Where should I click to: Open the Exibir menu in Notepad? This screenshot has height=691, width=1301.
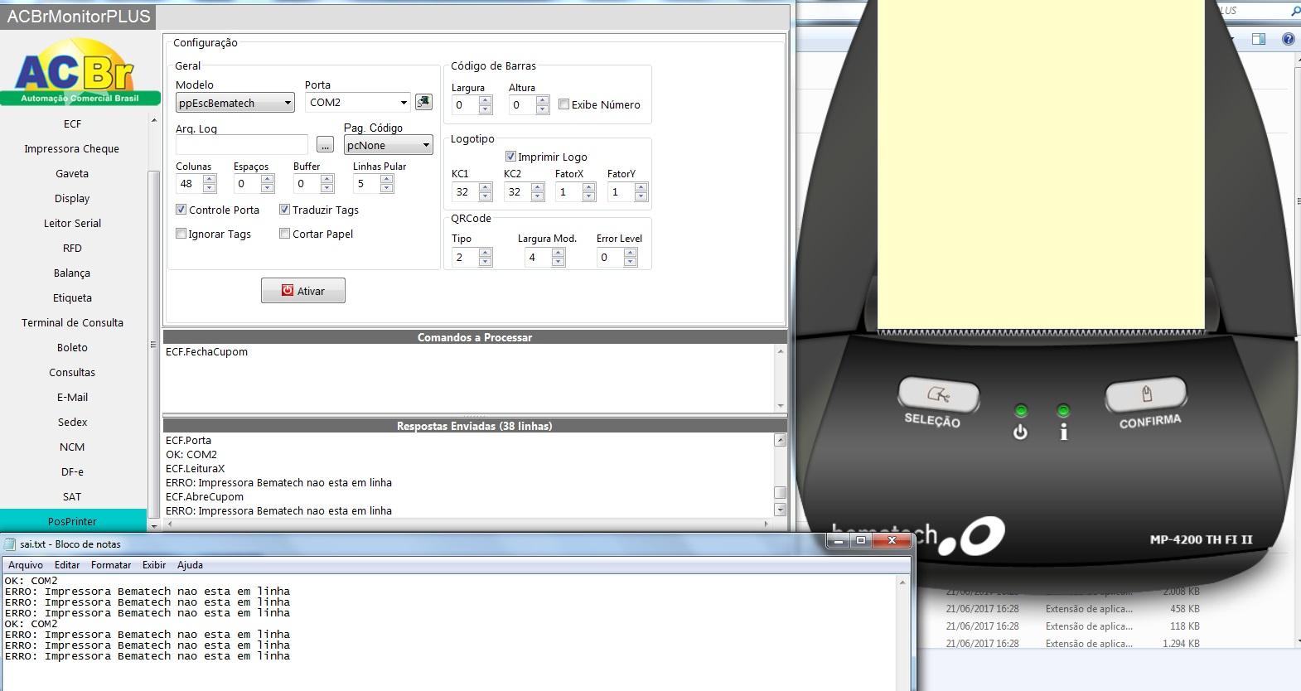pos(154,565)
